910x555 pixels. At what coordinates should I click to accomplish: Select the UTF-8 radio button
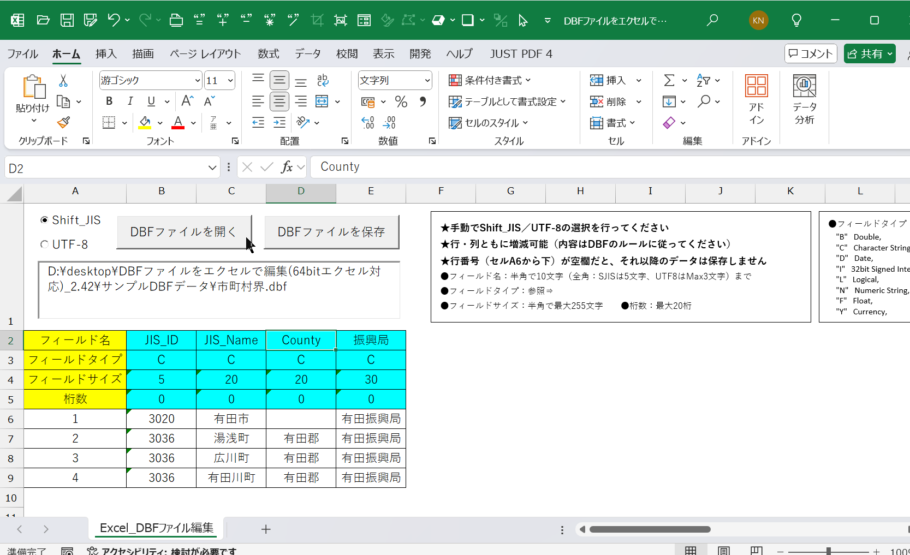coord(44,244)
